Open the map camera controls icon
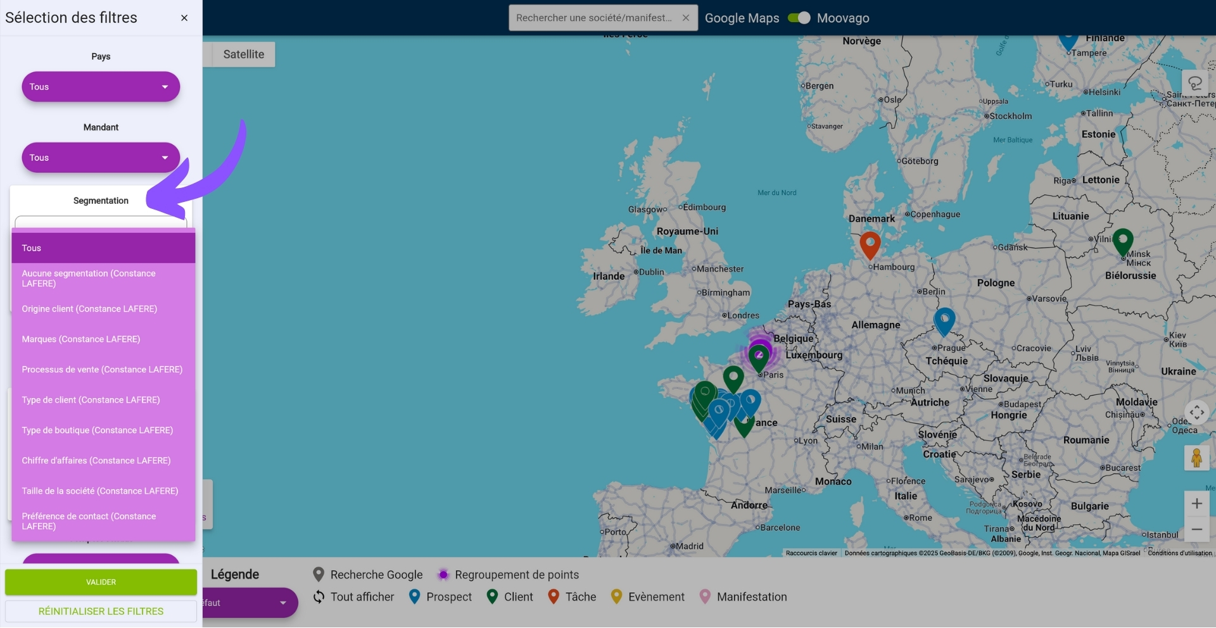 [x=1196, y=413]
